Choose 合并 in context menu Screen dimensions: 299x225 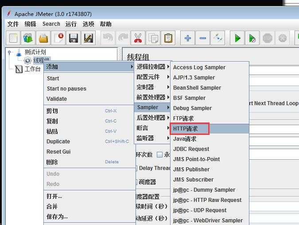[89, 206]
